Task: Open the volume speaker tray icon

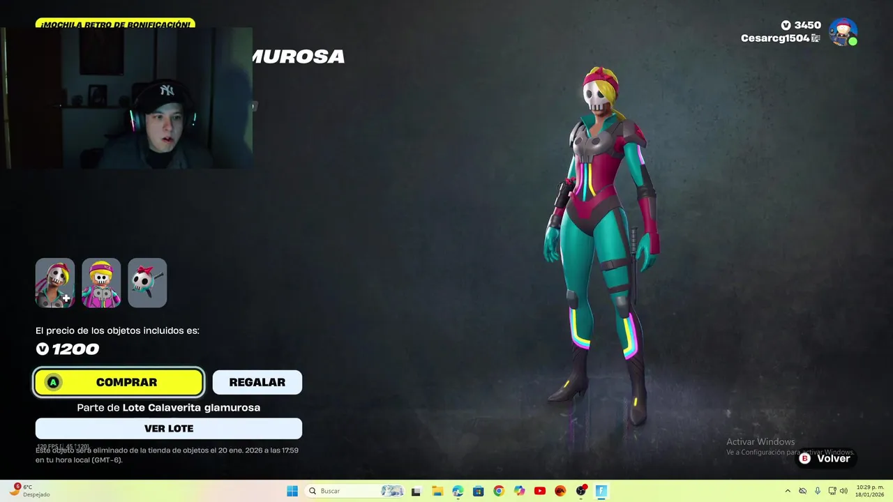Action: pyautogui.click(x=843, y=491)
